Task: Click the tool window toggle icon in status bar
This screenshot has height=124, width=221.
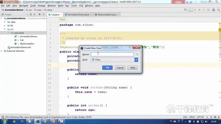Action: pos(2,117)
